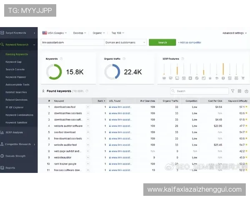Click the export download icon
Image resolution: width=250 pixels, height=200 pixels.
click(x=246, y=91)
